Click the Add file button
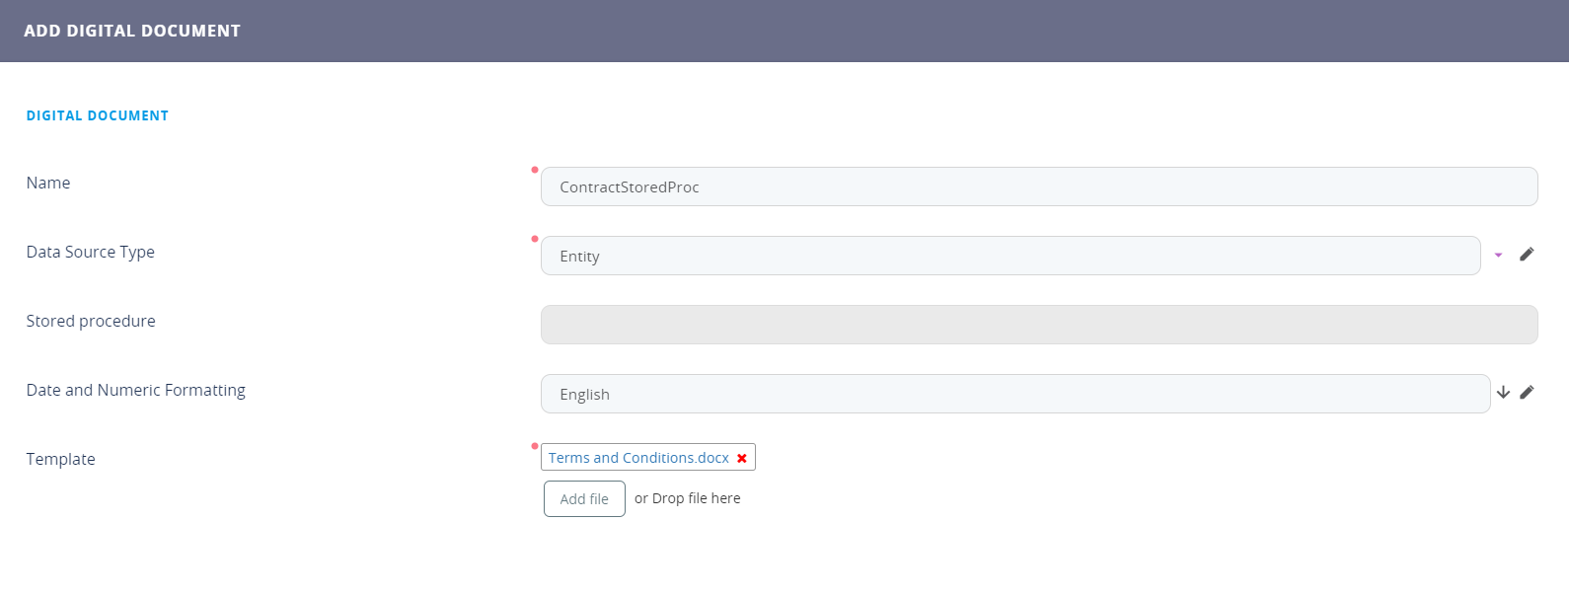1569x596 pixels. tap(584, 499)
